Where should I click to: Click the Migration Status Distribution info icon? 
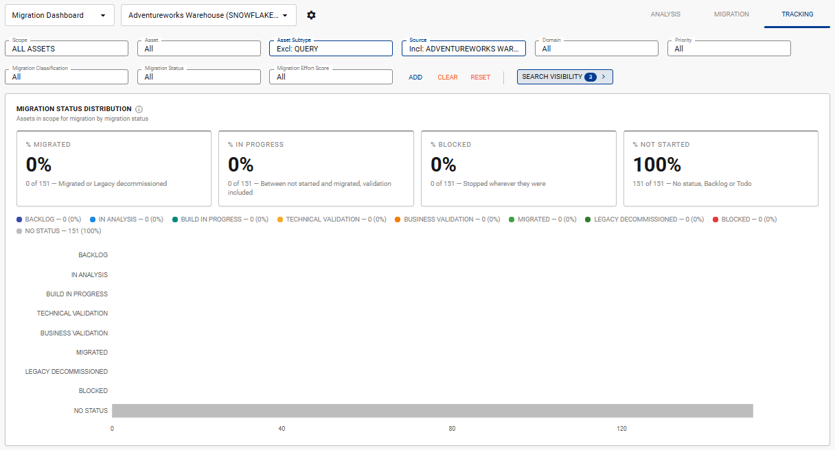tap(139, 109)
